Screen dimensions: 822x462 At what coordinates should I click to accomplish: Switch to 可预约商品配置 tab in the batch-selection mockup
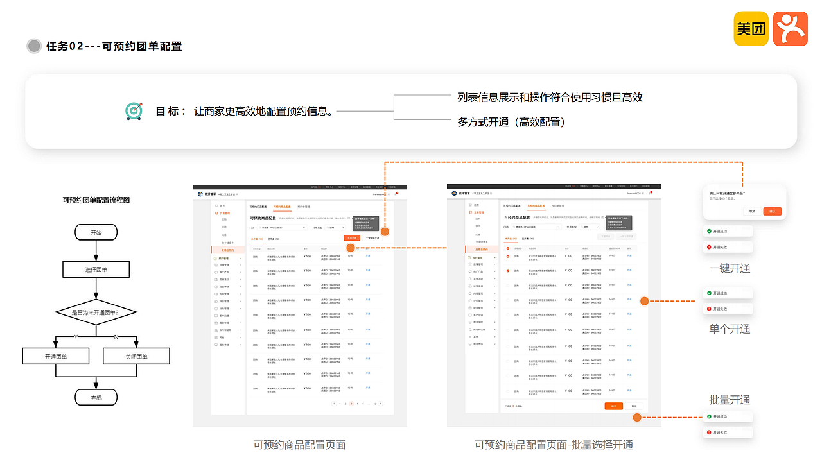[536, 206]
